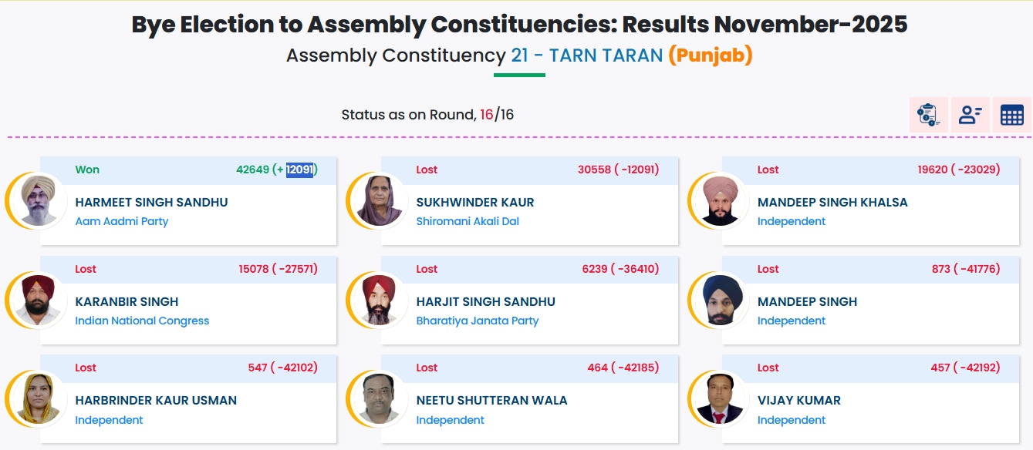This screenshot has height=450, width=1033.
Task: Click the green Won status label
Action: (x=87, y=170)
